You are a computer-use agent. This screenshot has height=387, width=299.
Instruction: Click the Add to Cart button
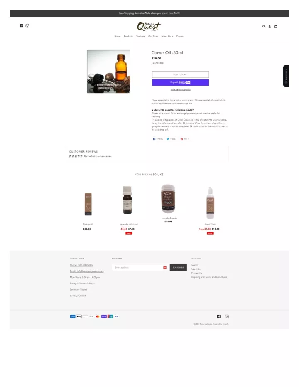pyautogui.click(x=180, y=74)
